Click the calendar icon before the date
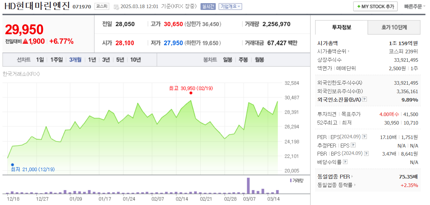This screenshot has width=430, height=205. pyautogui.click(x=116, y=7)
